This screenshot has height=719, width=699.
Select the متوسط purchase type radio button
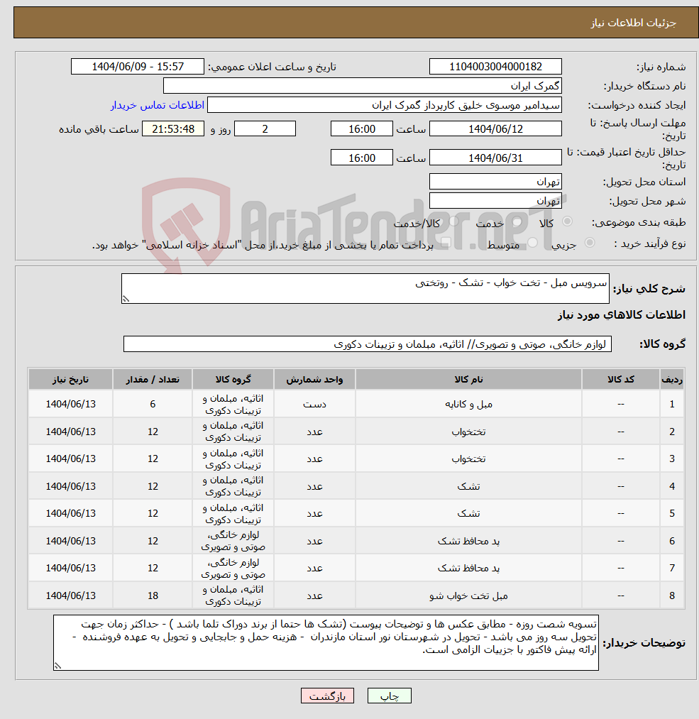(531, 242)
